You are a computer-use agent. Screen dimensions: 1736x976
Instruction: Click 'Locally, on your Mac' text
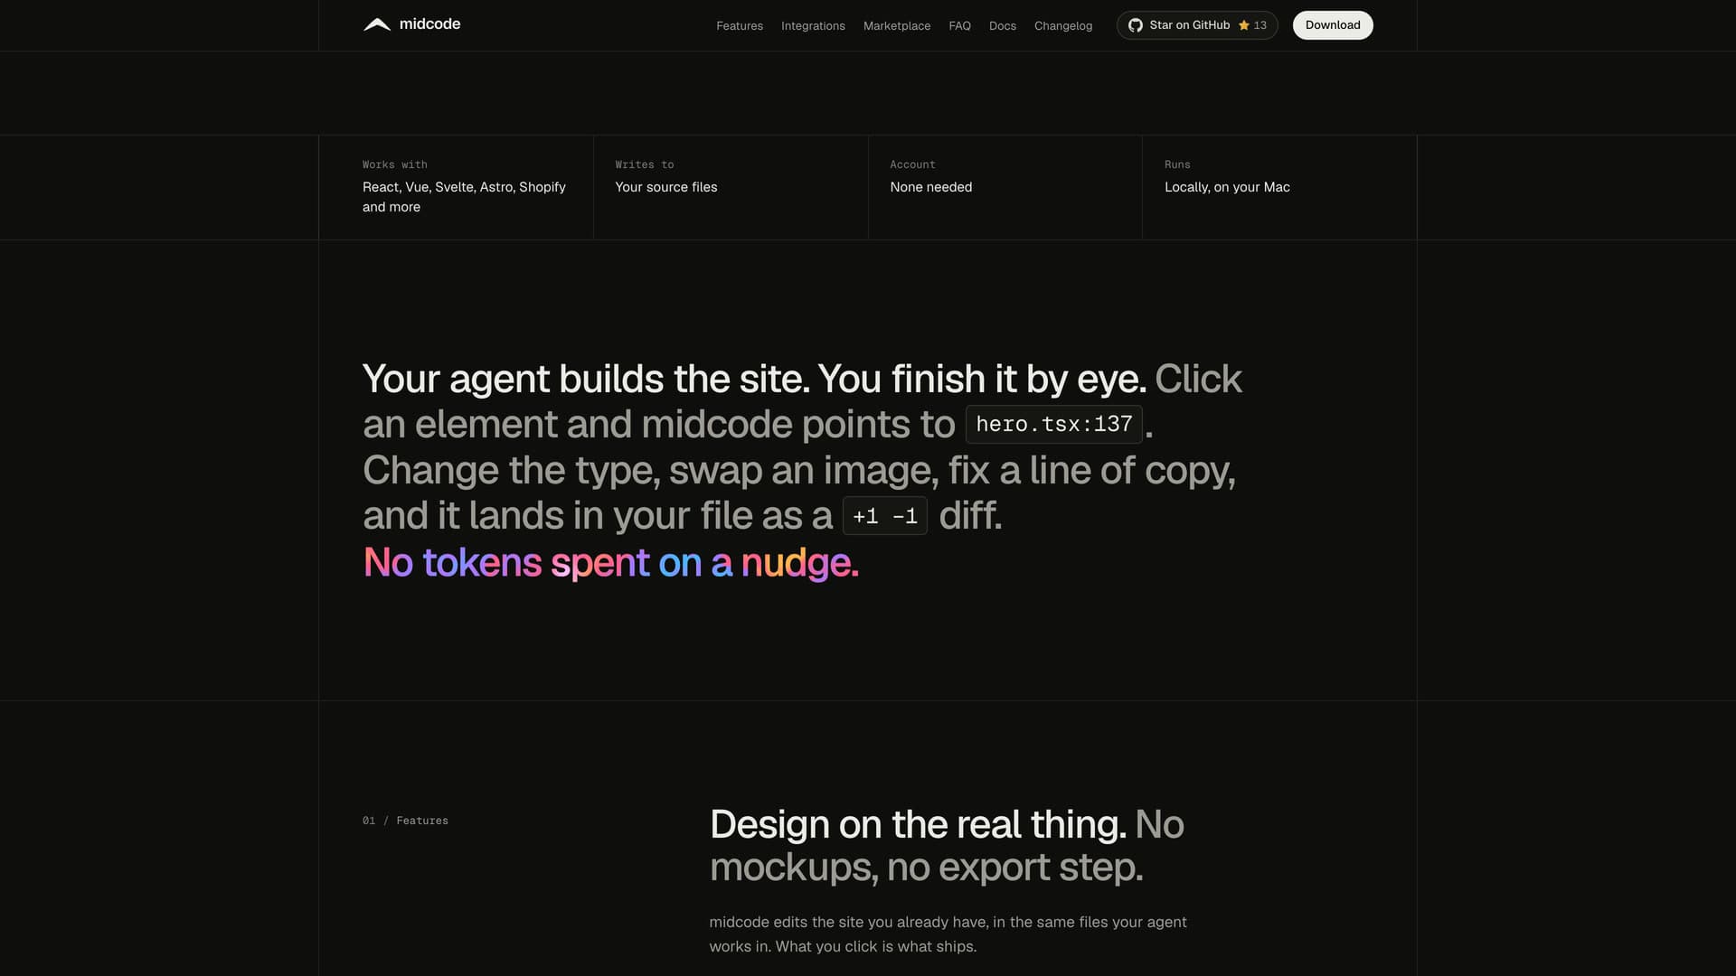[1227, 187]
